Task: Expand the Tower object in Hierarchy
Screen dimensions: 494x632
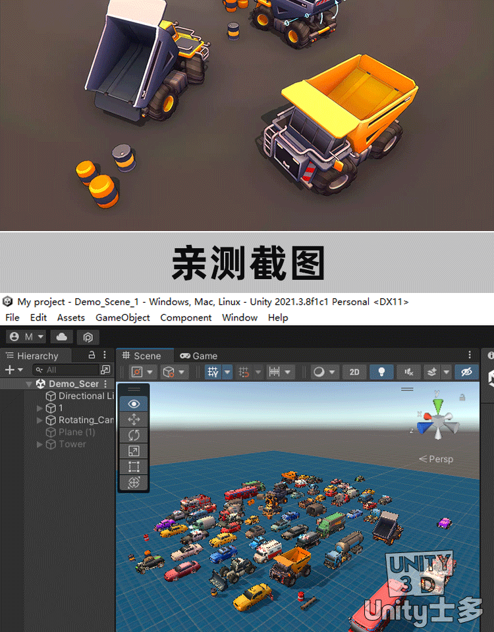Action: click(x=40, y=444)
